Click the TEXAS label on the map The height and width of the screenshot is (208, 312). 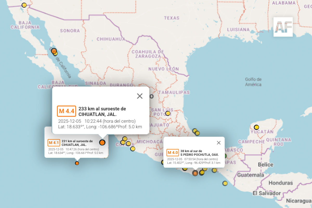click(172, 18)
